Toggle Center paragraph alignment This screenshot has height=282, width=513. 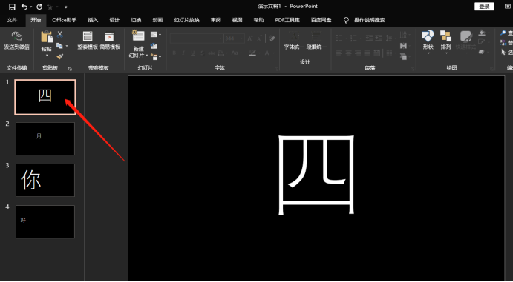tap(349, 53)
